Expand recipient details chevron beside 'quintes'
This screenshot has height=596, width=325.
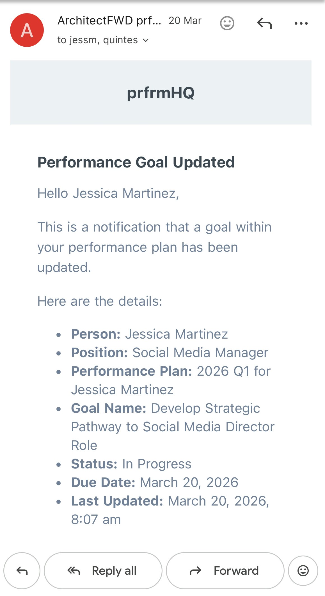click(146, 40)
